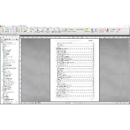Switch to the open document tab
Image resolution: width=130 pixels, height=130 pixels.
[9, 36]
